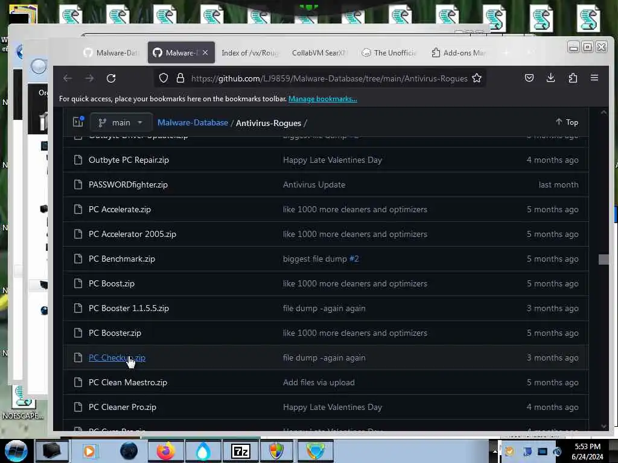Select the NOESCAPE desktop icon
618x463 pixels.
[23, 403]
